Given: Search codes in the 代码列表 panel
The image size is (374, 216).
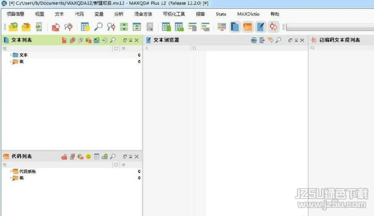Looking at the screenshot, I should (x=113, y=156).
